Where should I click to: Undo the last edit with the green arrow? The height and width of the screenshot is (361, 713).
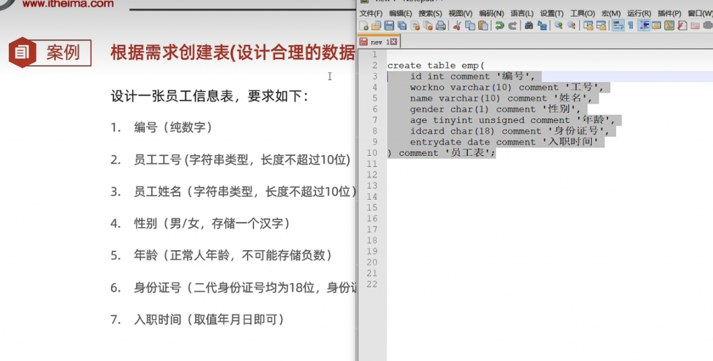pyautogui.click(x=499, y=26)
